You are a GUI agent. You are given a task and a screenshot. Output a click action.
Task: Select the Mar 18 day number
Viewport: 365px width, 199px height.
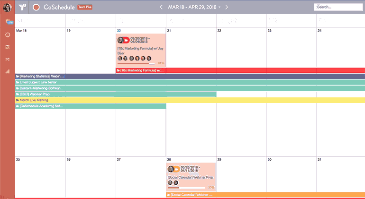click(21, 30)
